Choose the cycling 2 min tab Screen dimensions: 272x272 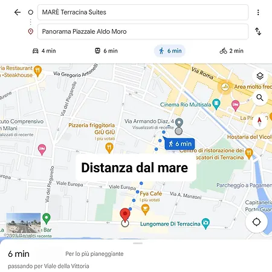[232, 51]
